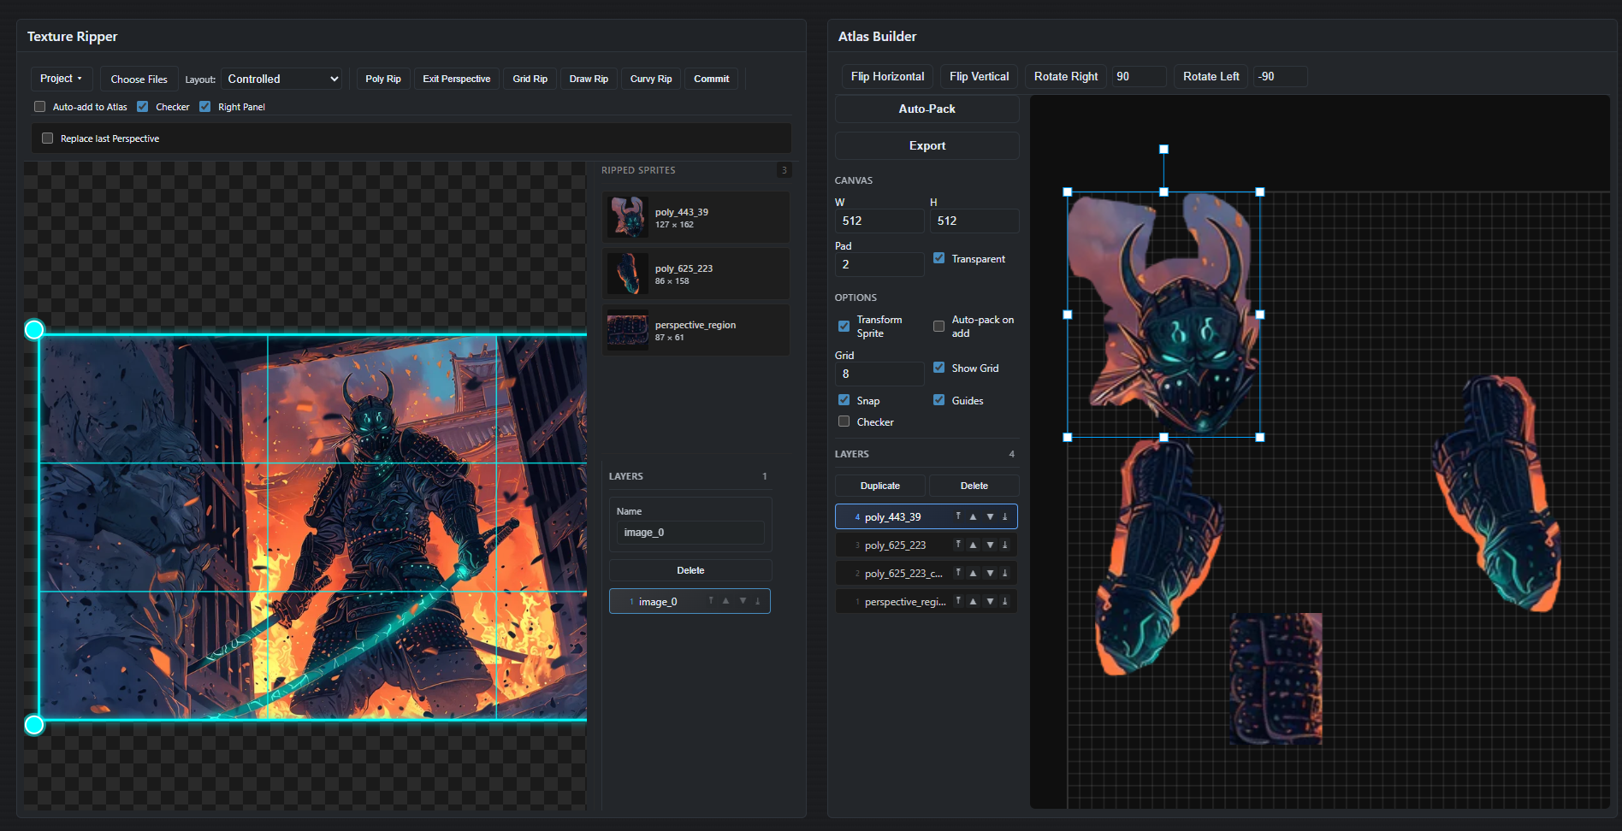Check Replace last Perspective option
The height and width of the screenshot is (831, 1622).
[x=48, y=138]
